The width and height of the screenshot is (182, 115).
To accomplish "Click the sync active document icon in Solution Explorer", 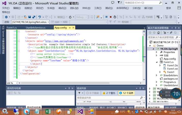I will pyautogui.click(x=171, y=33).
